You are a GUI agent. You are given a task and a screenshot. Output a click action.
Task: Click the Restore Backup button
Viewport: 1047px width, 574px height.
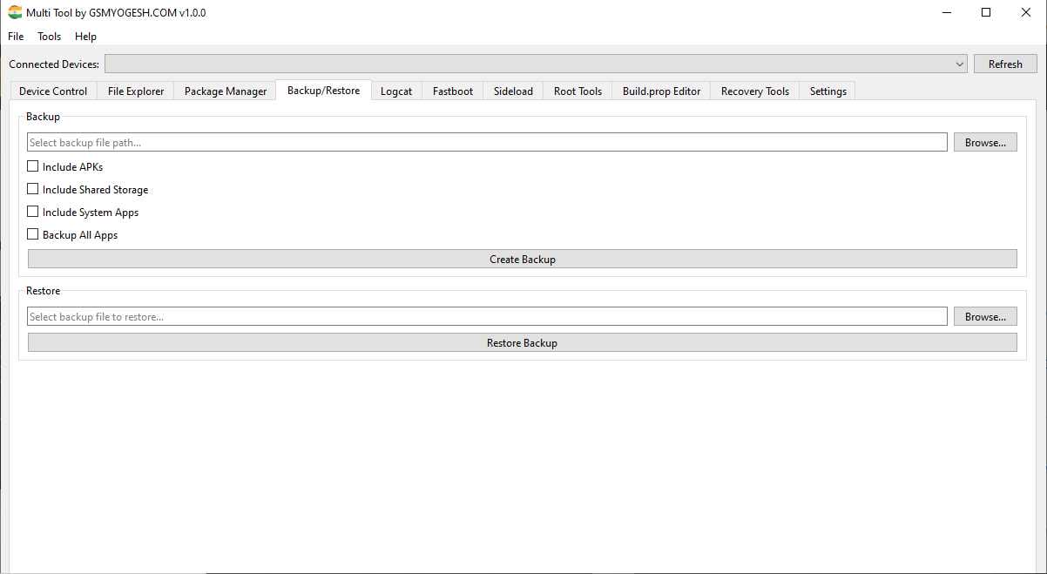522,343
